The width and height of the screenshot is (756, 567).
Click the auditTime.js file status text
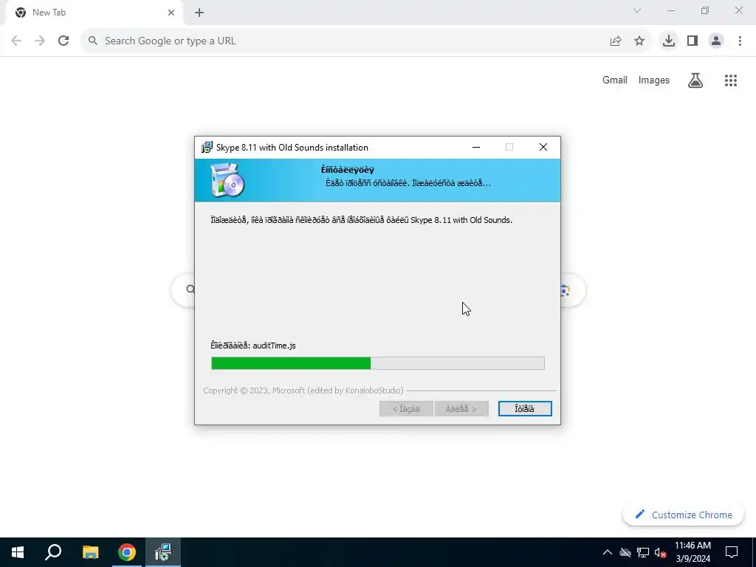(253, 346)
